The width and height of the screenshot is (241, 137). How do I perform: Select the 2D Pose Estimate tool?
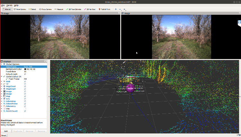(x=74, y=9)
